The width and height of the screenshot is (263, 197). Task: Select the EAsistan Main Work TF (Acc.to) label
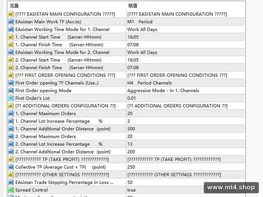(48, 22)
